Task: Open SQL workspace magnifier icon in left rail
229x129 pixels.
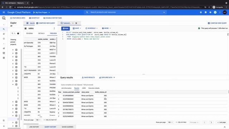Action: [x=4, y=29]
